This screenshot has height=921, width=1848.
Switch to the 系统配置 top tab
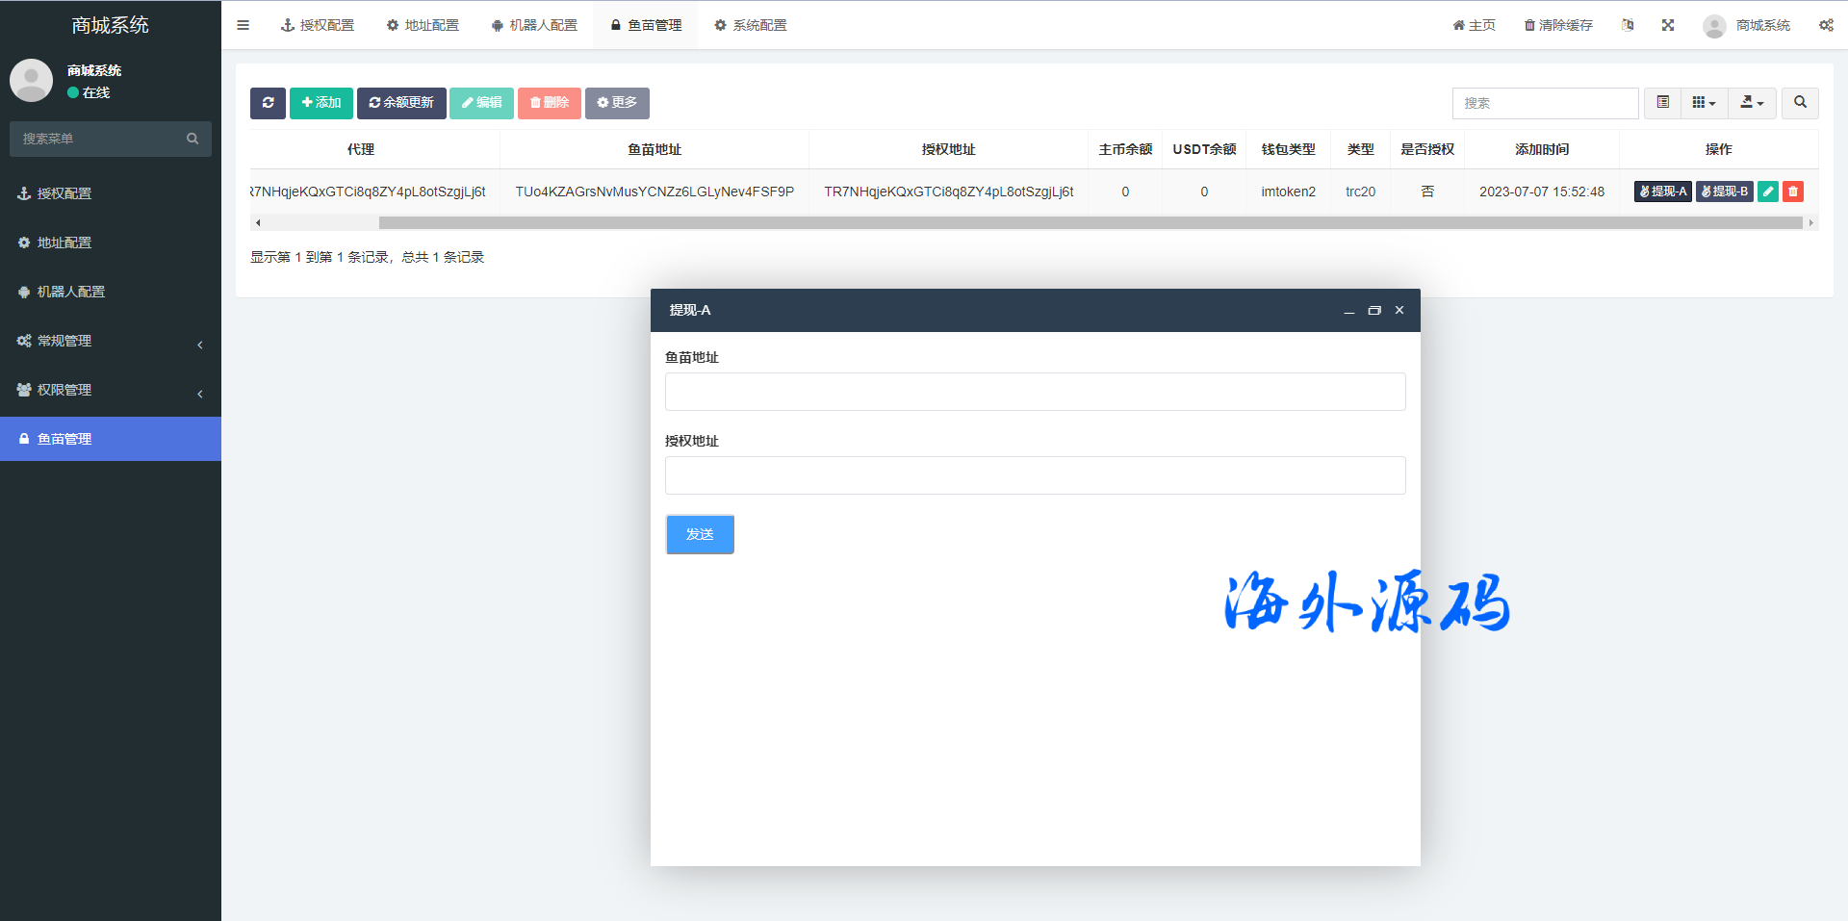(751, 25)
